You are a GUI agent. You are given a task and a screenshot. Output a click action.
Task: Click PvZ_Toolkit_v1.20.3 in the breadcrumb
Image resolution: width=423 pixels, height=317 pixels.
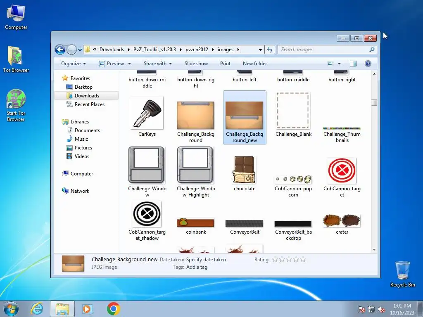point(154,50)
